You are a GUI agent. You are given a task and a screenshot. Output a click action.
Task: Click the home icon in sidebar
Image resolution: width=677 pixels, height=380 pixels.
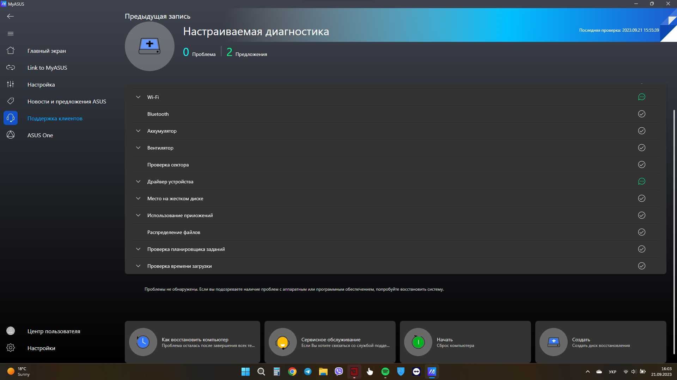(x=11, y=51)
